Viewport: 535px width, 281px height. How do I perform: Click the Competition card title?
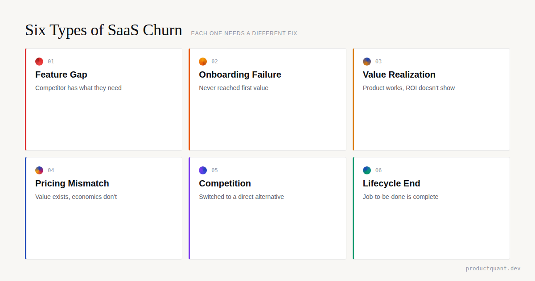[x=225, y=183]
